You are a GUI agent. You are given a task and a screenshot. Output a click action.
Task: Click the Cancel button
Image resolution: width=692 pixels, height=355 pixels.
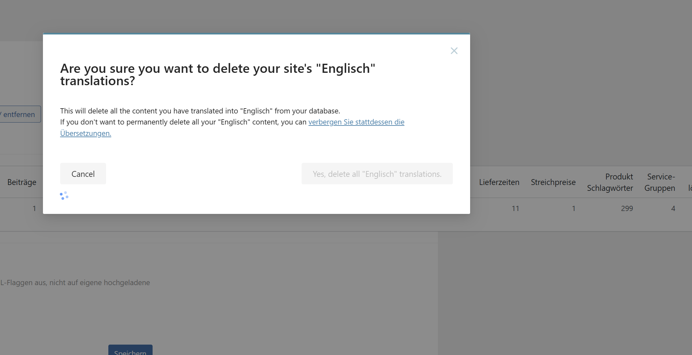(83, 174)
